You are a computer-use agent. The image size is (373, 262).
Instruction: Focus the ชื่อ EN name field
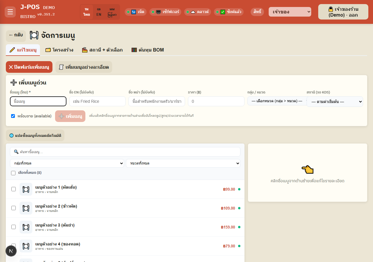(97, 101)
